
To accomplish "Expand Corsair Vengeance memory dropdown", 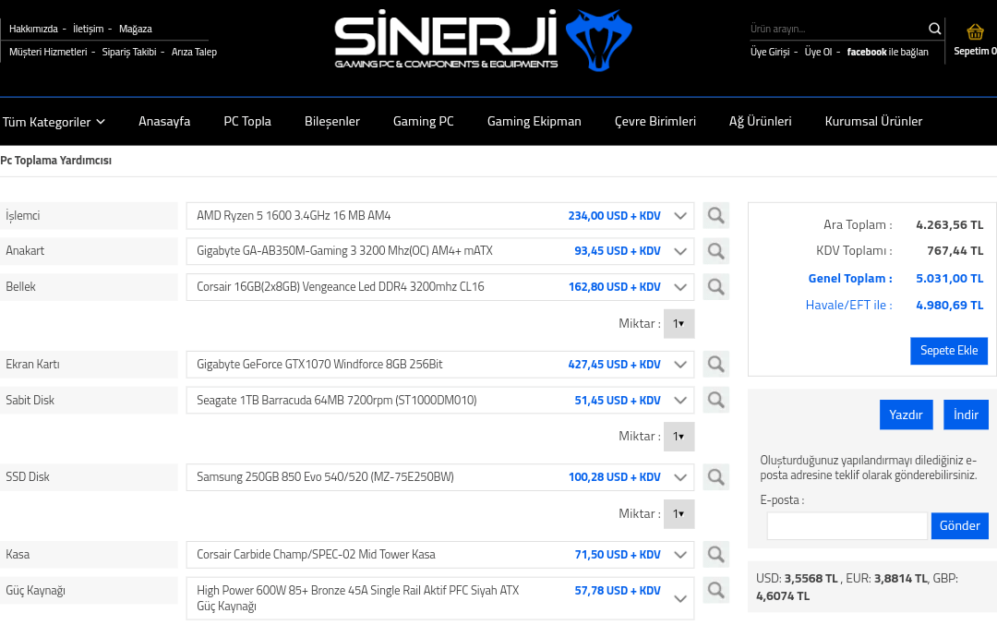I will pos(440,287).
